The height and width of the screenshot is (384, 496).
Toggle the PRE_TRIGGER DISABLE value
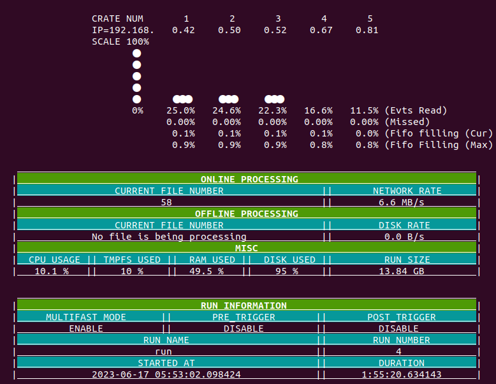(x=244, y=329)
